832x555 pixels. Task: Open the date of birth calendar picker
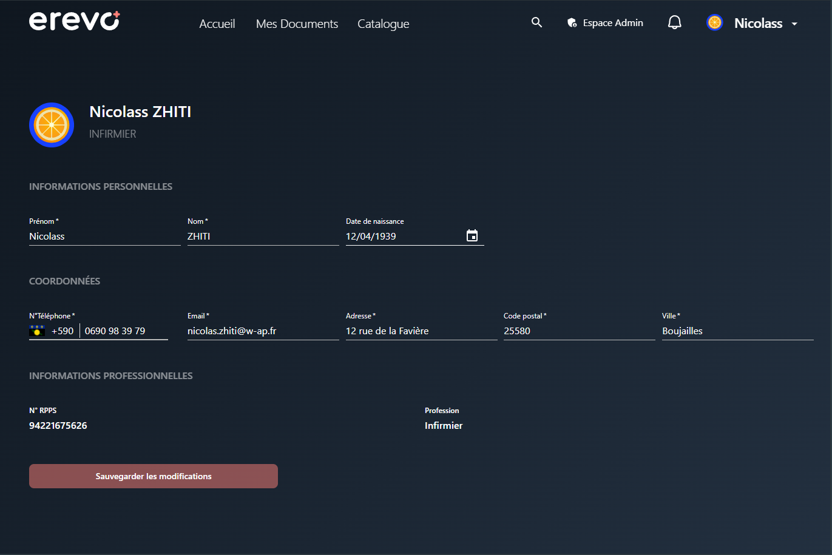pos(472,236)
